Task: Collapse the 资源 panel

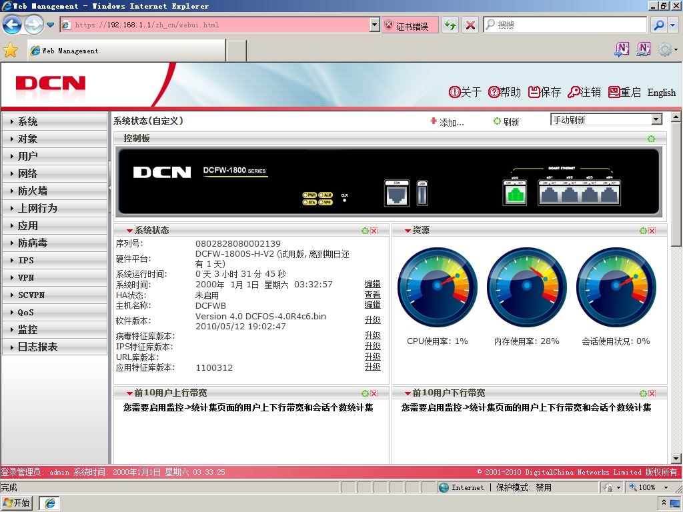Action: tap(408, 230)
